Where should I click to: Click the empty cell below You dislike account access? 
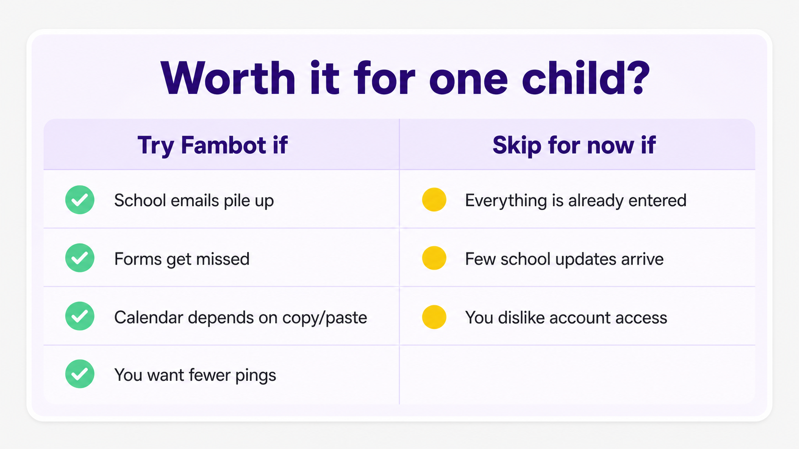pos(577,375)
